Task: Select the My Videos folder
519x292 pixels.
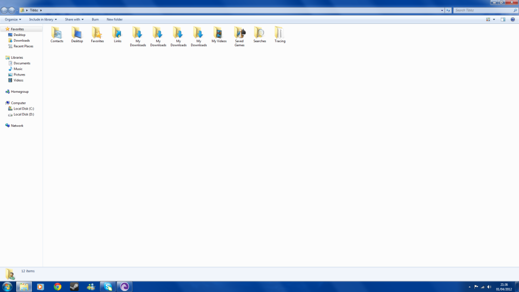Action: pyautogui.click(x=219, y=35)
